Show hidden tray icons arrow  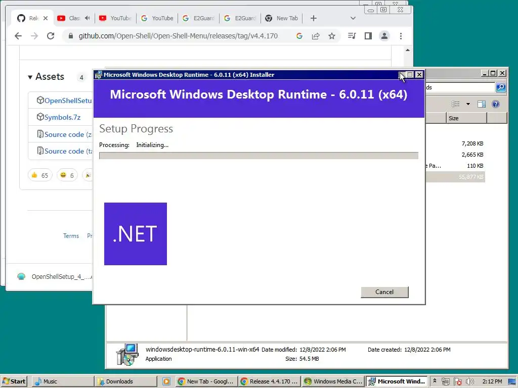coord(435,381)
